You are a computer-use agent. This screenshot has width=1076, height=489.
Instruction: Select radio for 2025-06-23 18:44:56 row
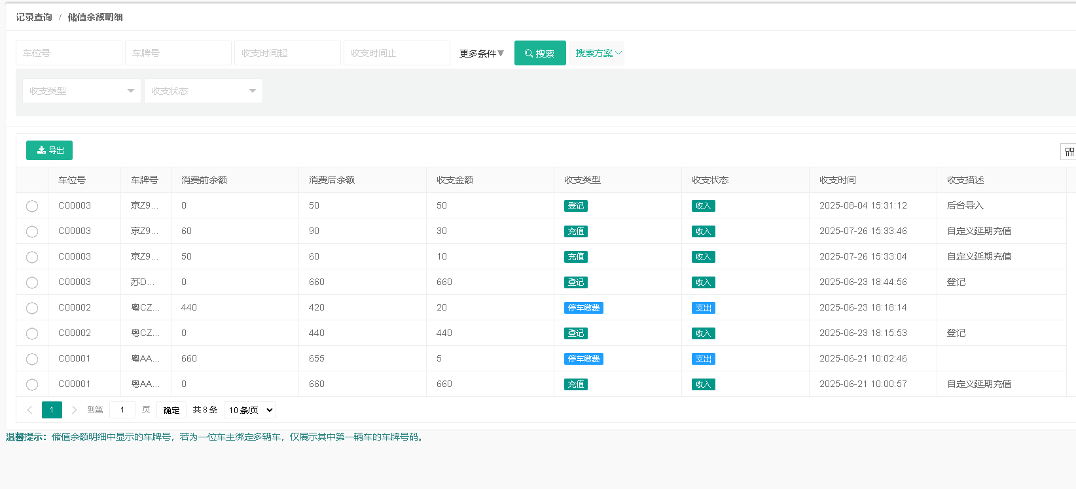click(x=32, y=282)
